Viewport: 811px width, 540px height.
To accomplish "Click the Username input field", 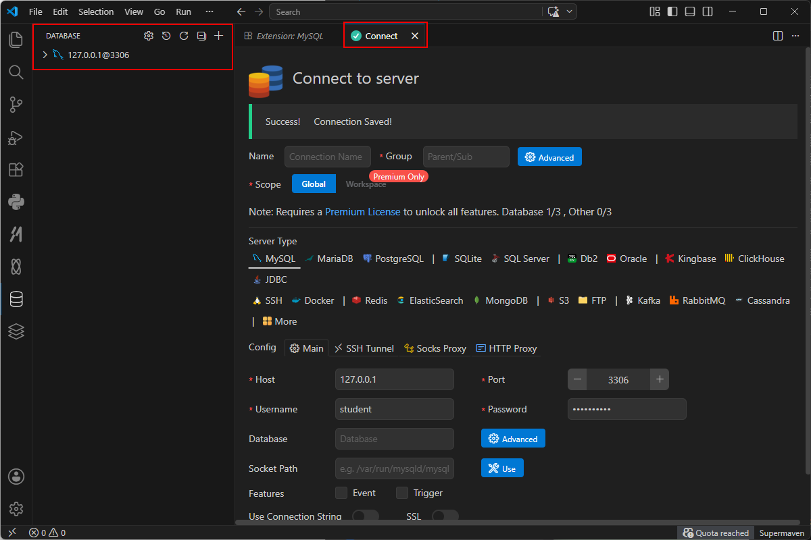I will tap(395, 409).
